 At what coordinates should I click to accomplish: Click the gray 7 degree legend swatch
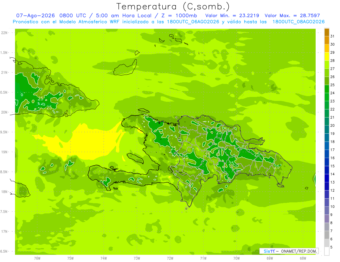(x=327, y=235)
